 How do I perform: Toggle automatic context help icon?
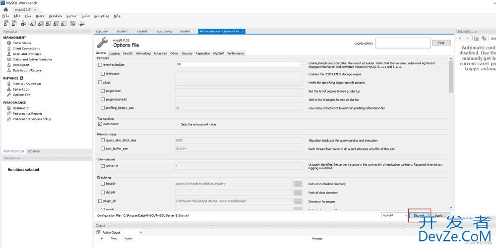(484, 38)
